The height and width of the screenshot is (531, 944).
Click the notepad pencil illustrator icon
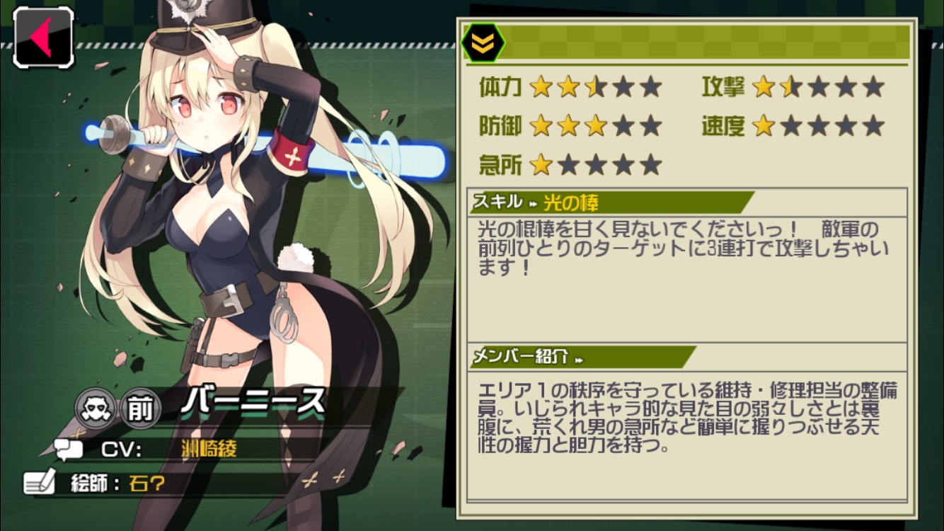tap(39, 484)
